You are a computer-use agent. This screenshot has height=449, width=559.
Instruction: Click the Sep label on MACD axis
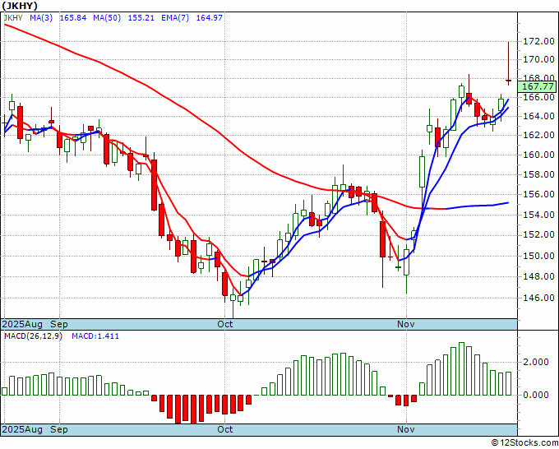click(x=59, y=429)
